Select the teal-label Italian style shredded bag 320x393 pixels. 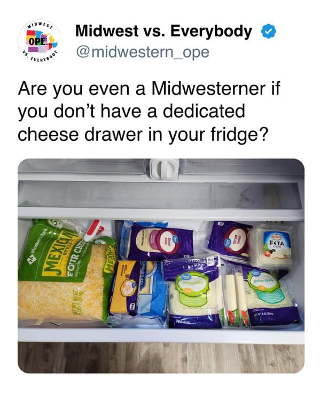(270, 295)
